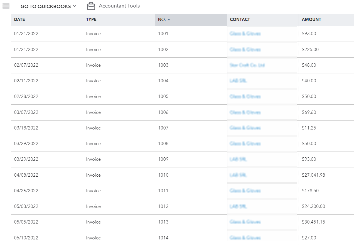The image size is (354, 245).
Task: Click the $48.00 amount
Action: (x=309, y=65)
